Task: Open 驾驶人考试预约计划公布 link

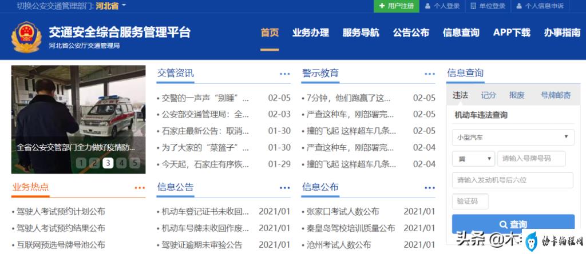Action: (61, 212)
